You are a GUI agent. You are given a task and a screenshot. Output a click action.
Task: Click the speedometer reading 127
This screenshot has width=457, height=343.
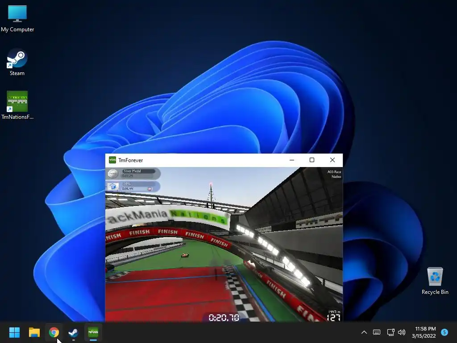334,318
